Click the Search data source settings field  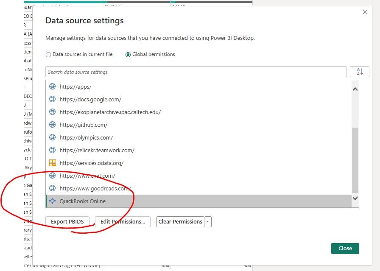point(196,72)
